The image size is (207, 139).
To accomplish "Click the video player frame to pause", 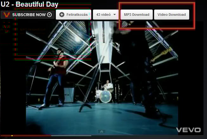I will pos(102,78).
